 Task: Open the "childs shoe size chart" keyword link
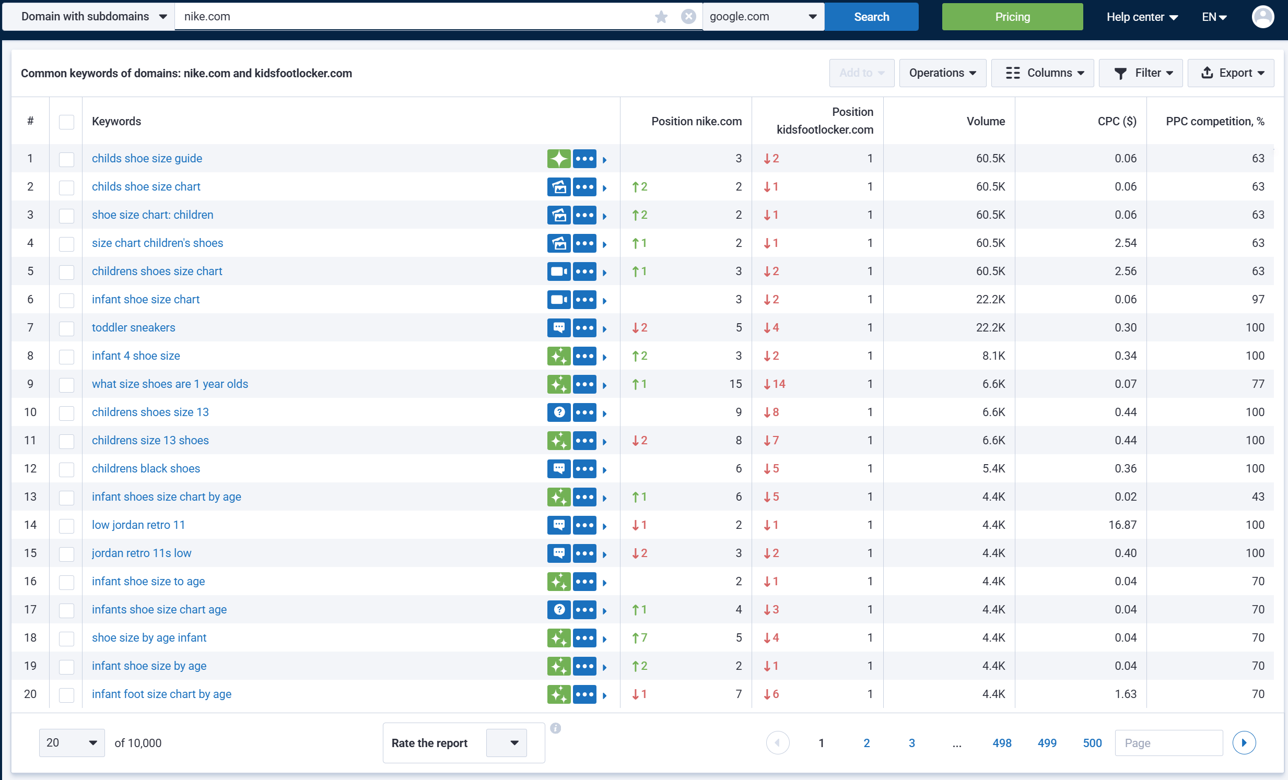tap(146, 186)
